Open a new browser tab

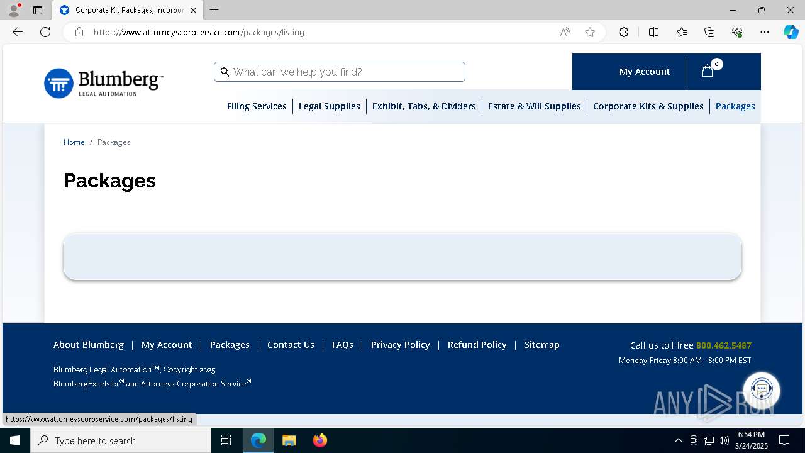[x=214, y=10]
